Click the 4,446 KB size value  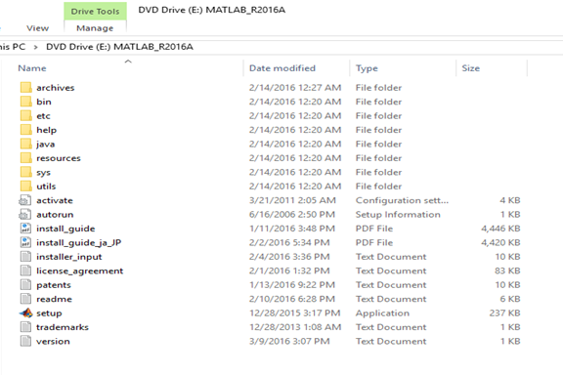[x=500, y=229]
